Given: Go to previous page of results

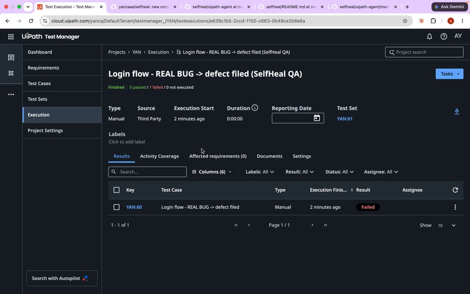Looking at the screenshot, I should [249, 225].
